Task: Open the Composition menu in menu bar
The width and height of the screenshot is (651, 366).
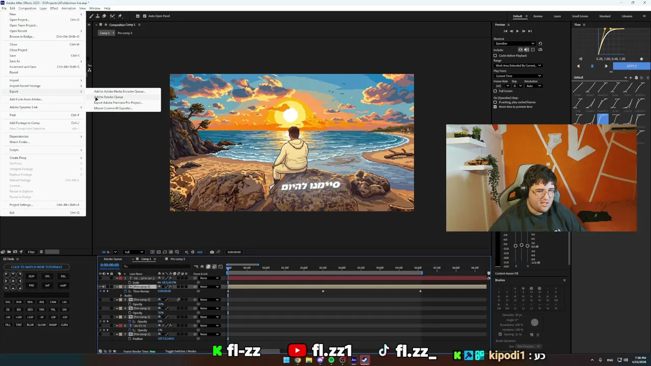Action: (27, 8)
